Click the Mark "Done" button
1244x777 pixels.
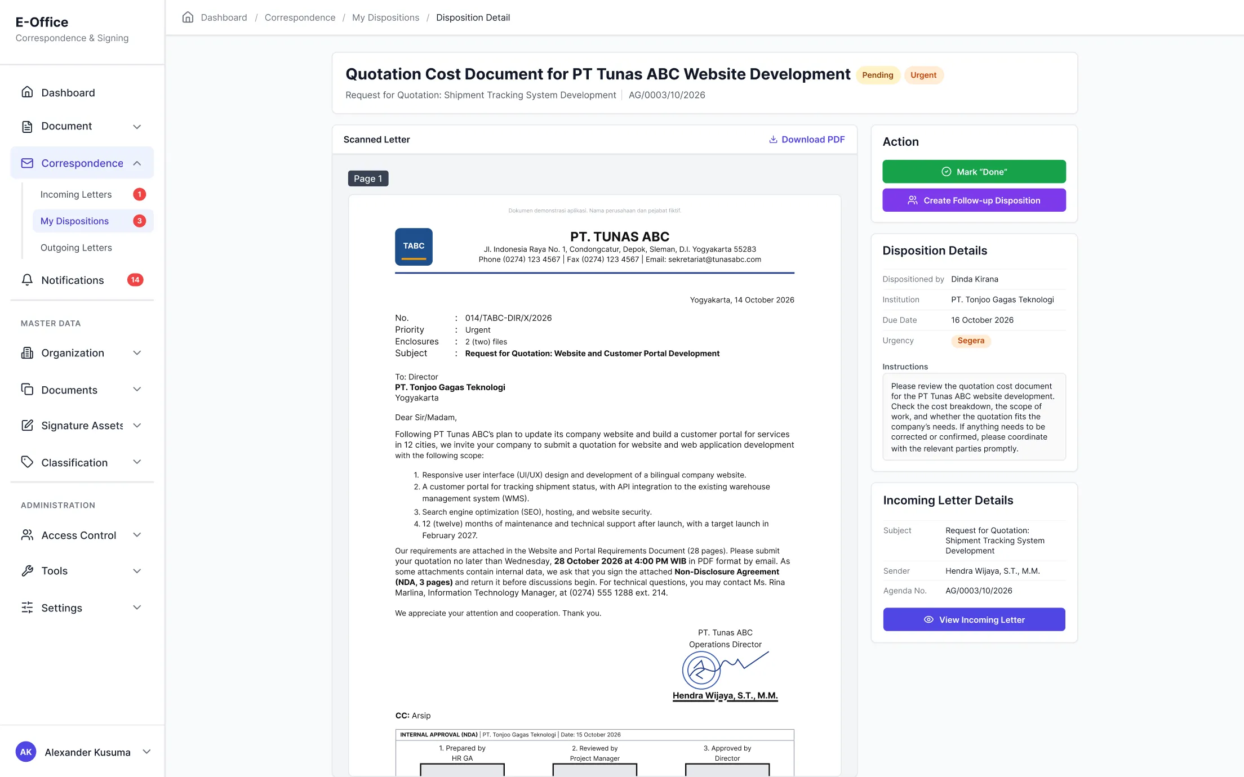(974, 172)
